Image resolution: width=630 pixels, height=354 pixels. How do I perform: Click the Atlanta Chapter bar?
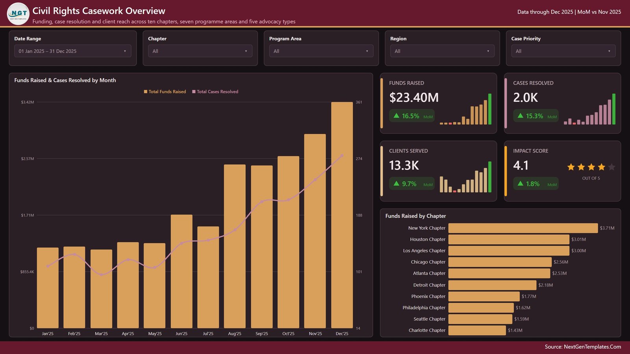click(x=499, y=273)
